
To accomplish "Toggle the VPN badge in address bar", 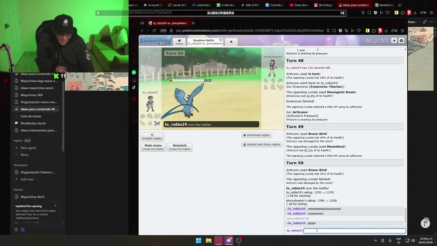I will (163, 30).
